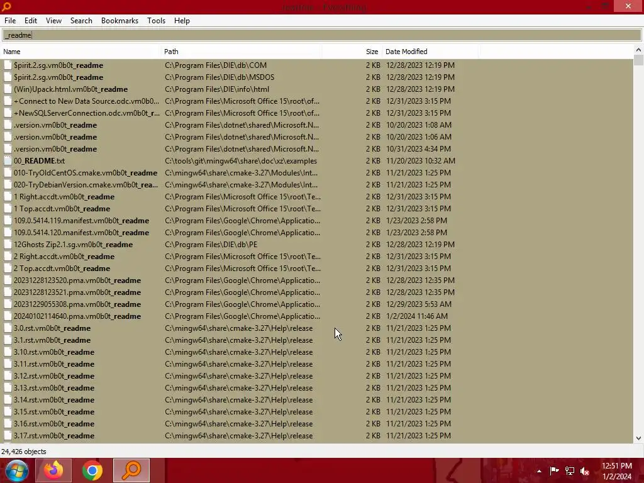Select 3.12.rst.vm0b0t_readme file
Viewport: 644px width, 483px height.
point(54,376)
